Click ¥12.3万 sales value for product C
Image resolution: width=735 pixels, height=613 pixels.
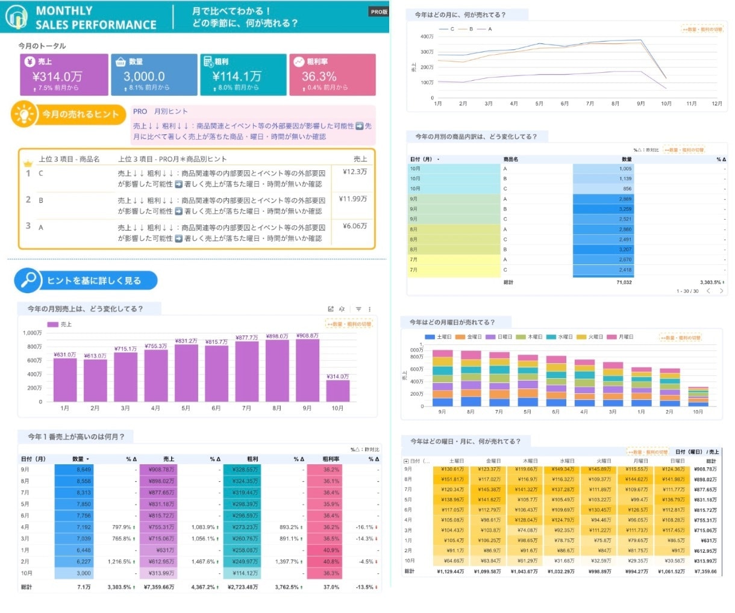click(355, 172)
